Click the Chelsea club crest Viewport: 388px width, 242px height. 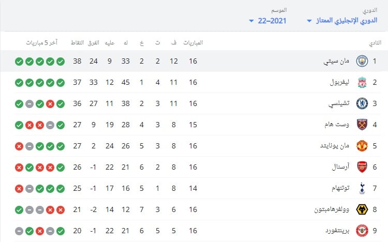(362, 103)
